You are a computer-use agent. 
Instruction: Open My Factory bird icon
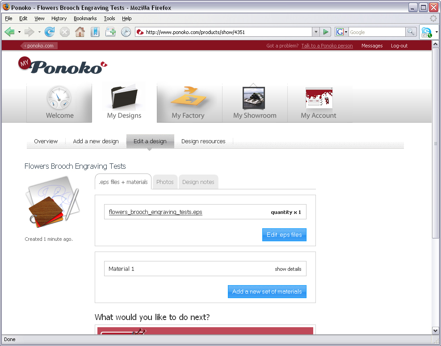click(189, 96)
